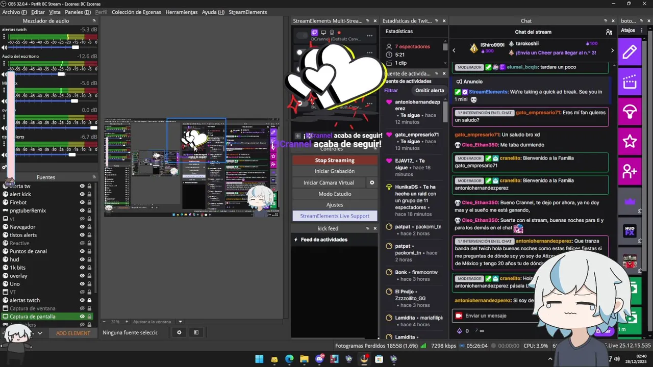Viewport: 653px width, 367px height.
Task: Open File Explorer from taskbar
Action: (304, 359)
